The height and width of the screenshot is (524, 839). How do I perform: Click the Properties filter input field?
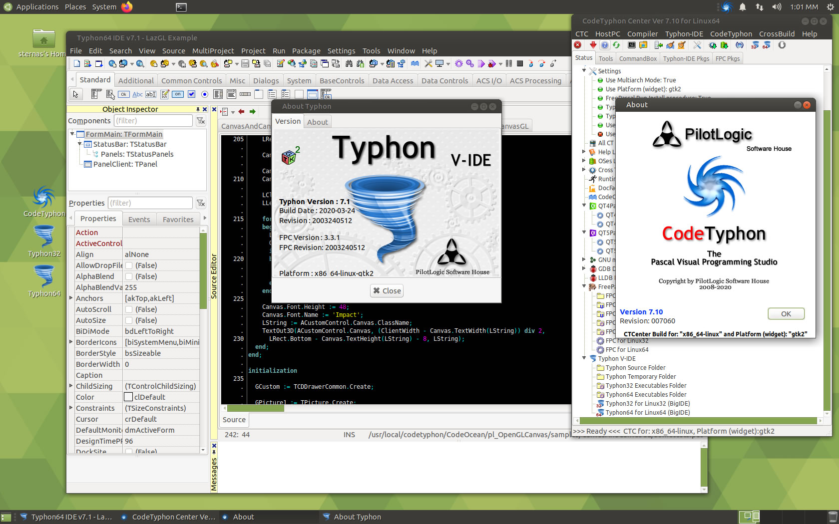pyautogui.click(x=150, y=203)
